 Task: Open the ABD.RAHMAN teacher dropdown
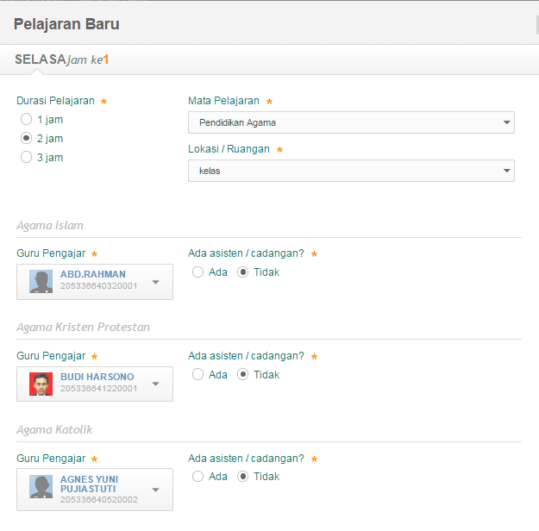point(95,282)
